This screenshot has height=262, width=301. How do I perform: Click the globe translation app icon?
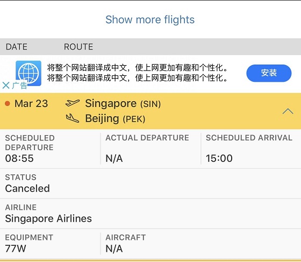pyautogui.click(x=28, y=73)
